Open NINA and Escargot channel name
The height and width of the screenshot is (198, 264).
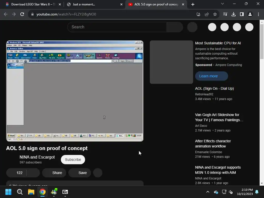pos(37,157)
